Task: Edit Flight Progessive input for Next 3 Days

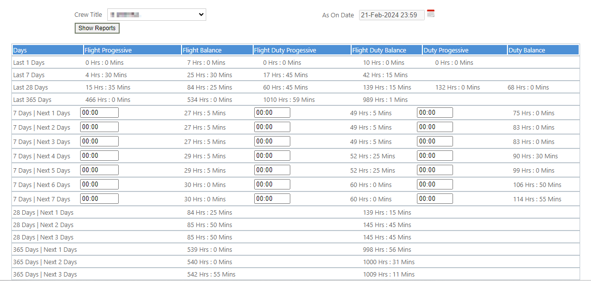Action: coord(99,141)
